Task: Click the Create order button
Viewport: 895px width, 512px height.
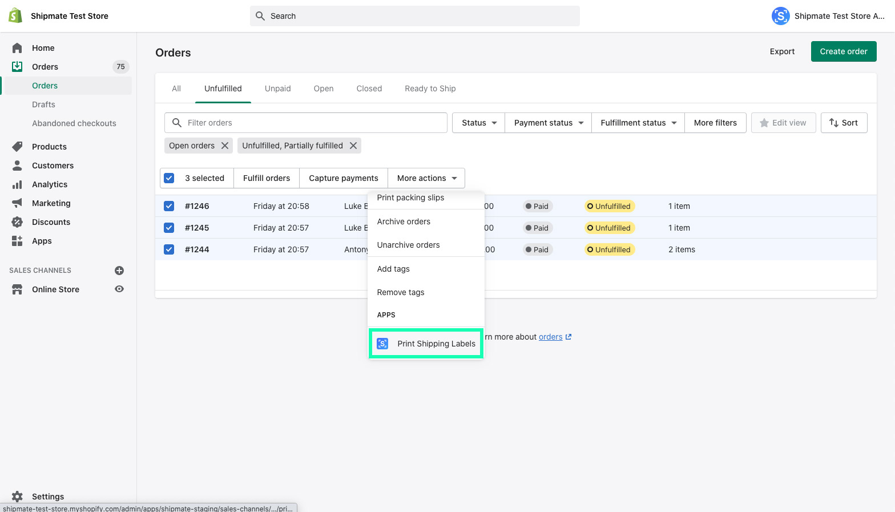Action: [843, 51]
